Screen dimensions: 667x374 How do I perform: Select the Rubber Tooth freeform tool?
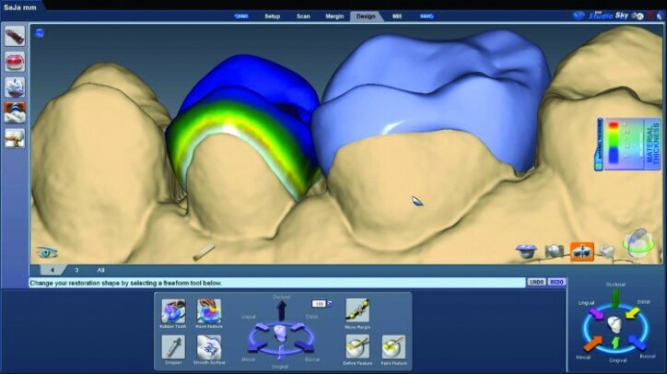pos(170,310)
